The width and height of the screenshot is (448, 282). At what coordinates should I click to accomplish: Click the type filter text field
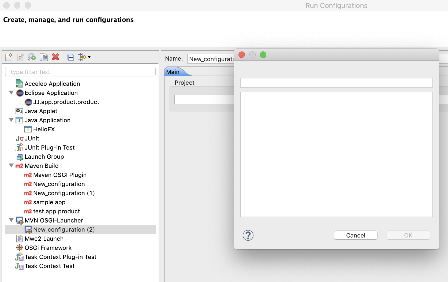coord(80,72)
